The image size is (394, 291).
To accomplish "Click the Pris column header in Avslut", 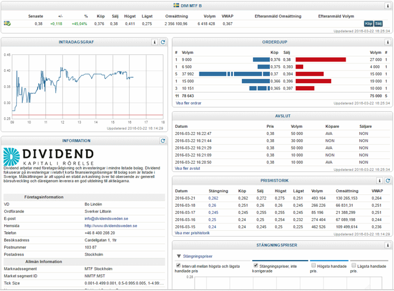I will (x=270, y=126).
